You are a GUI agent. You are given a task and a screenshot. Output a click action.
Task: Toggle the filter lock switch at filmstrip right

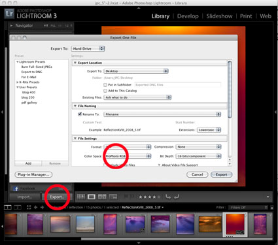(272, 208)
